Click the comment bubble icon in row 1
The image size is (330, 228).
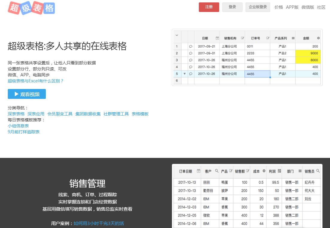(191, 46)
